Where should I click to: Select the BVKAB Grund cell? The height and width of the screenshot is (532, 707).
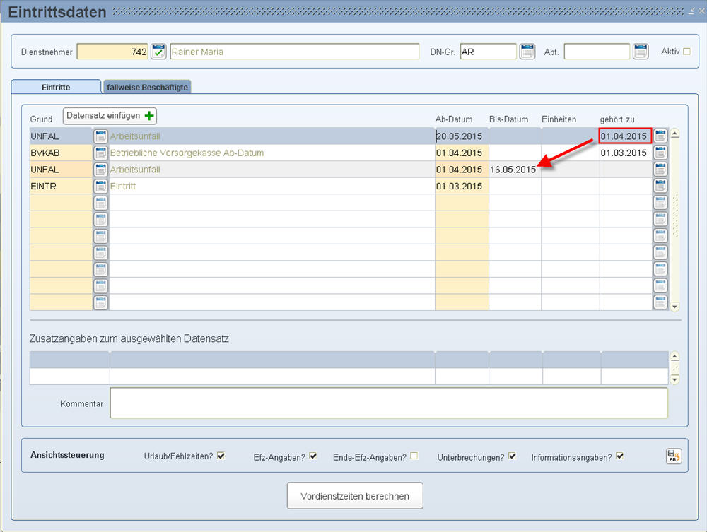click(x=62, y=153)
